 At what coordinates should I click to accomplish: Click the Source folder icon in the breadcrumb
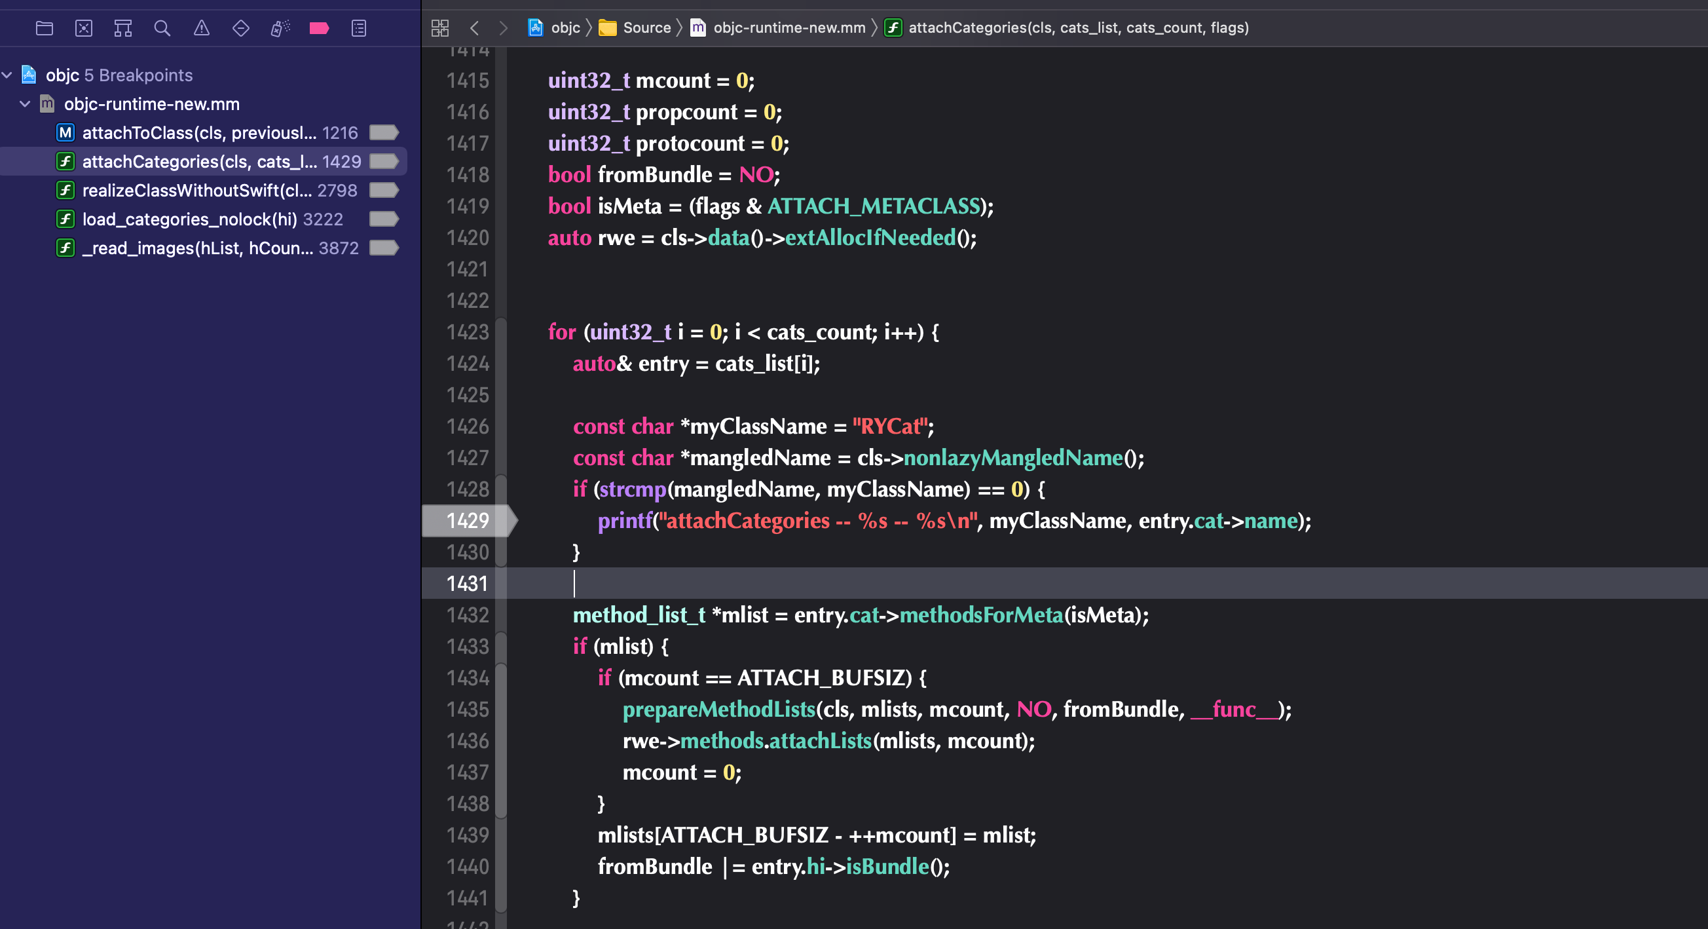[x=607, y=28]
